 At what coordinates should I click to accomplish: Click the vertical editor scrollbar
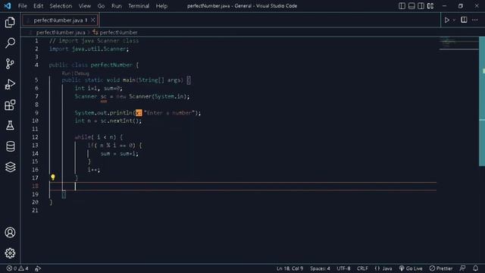tap(482, 102)
